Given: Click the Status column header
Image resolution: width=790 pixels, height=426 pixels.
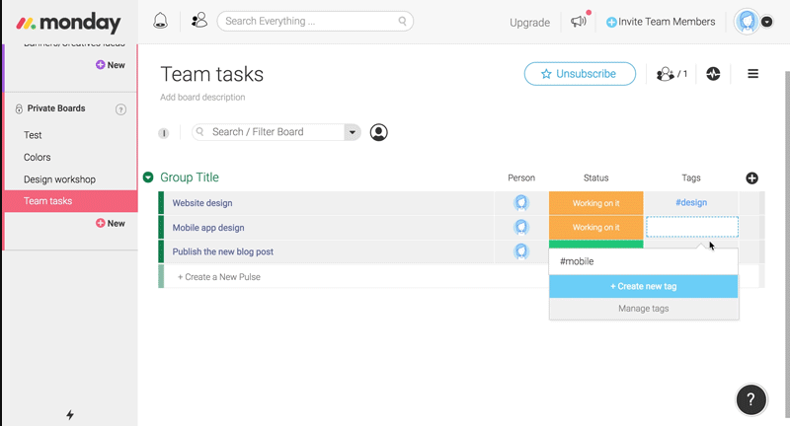Looking at the screenshot, I should pyautogui.click(x=596, y=178).
